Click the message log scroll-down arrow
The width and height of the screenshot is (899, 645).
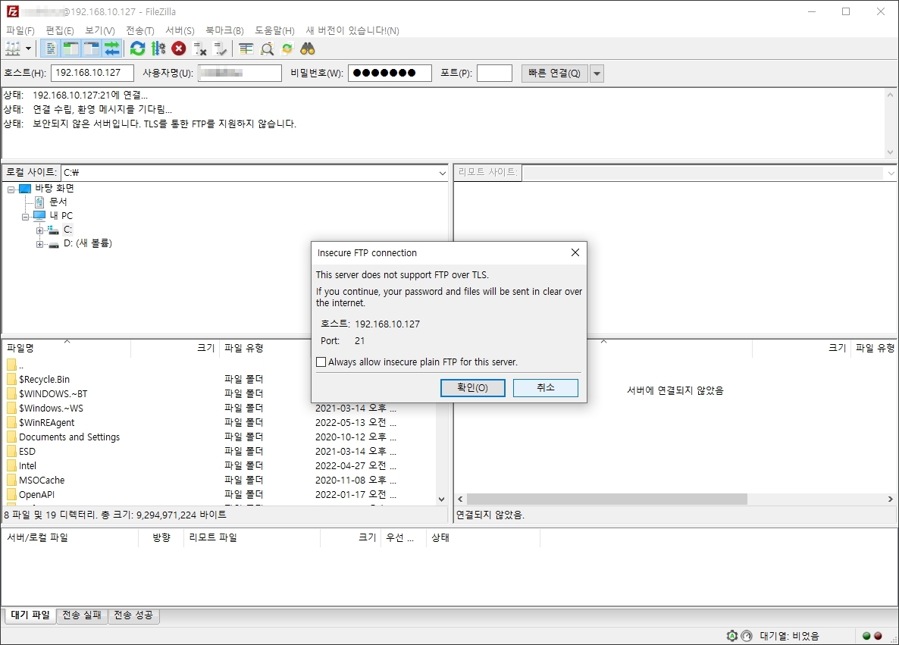pyautogui.click(x=890, y=152)
